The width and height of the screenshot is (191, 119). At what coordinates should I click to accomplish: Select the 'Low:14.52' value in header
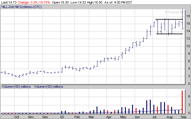pos(78,2)
